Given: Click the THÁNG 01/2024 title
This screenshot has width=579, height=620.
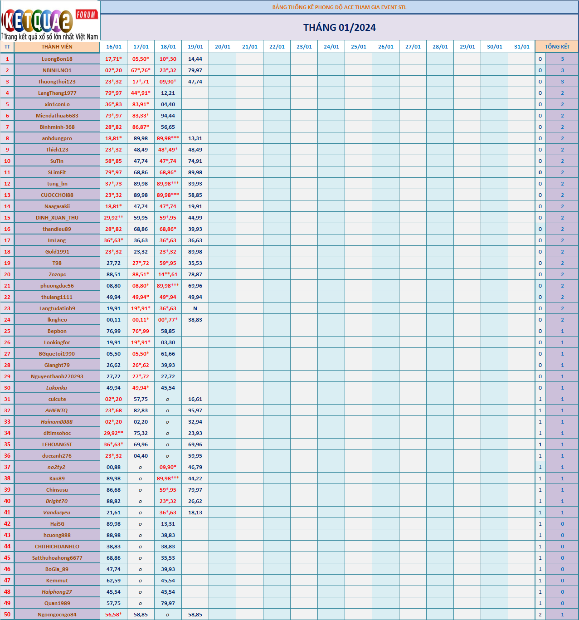Looking at the screenshot, I should point(340,28).
